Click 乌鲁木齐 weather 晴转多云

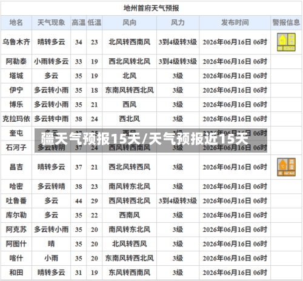[51, 42]
